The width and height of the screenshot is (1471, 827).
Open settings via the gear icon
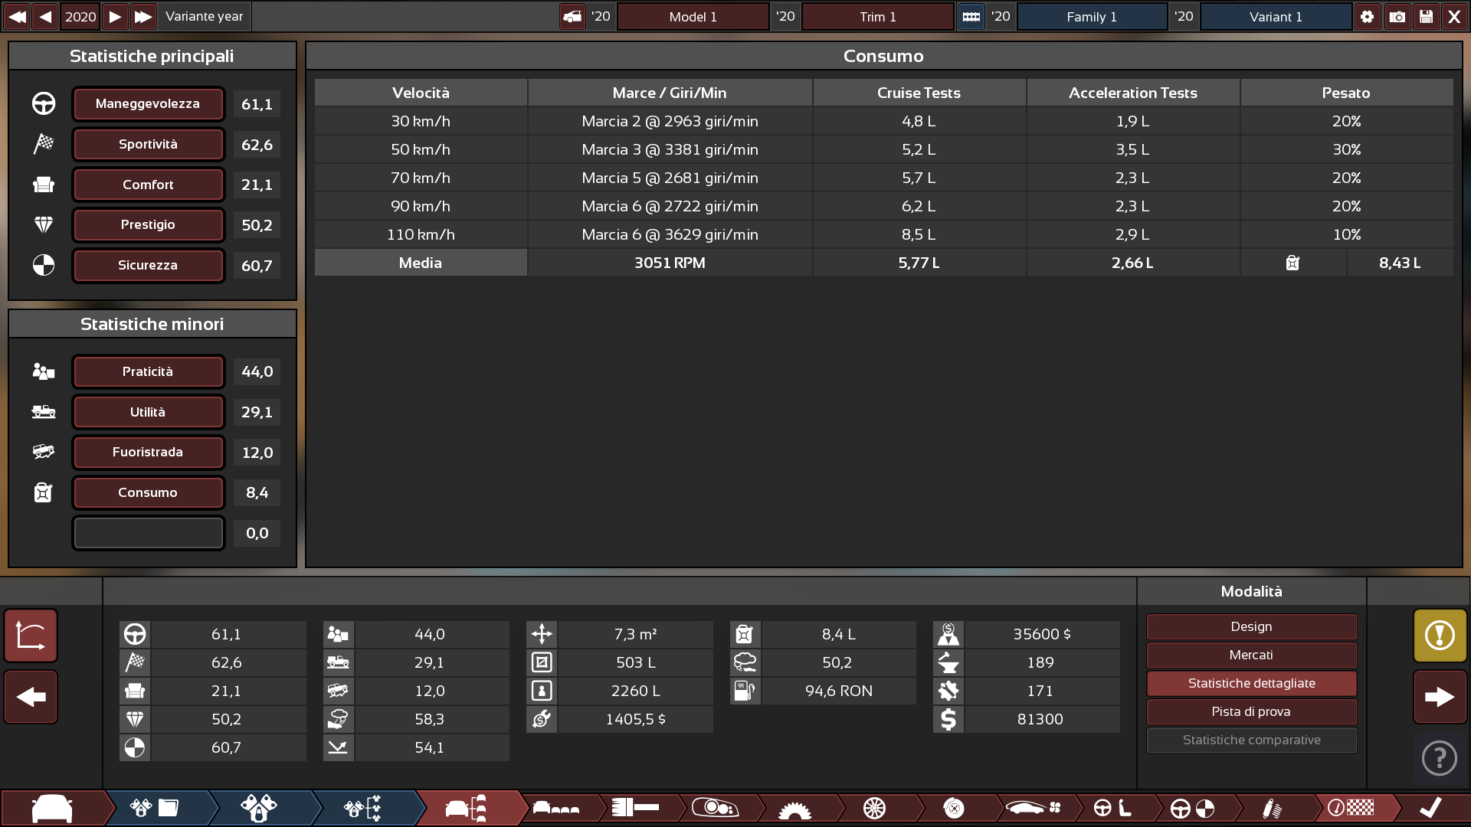tap(1368, 16)
